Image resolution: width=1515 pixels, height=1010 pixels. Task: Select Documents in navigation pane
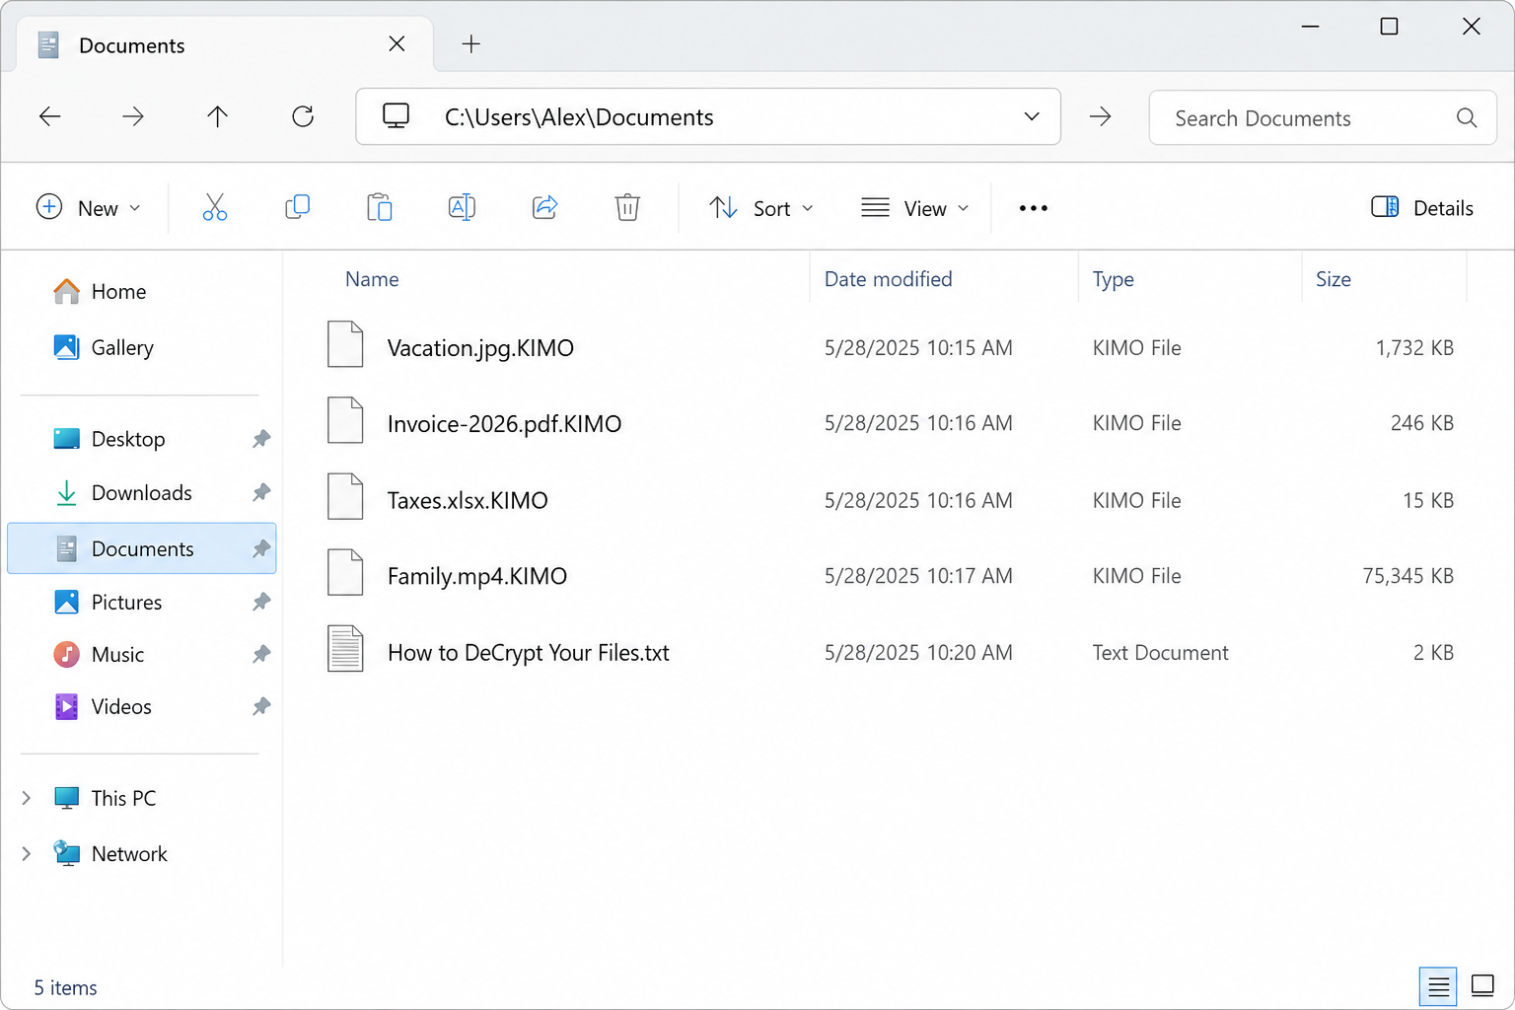(142, 548)
